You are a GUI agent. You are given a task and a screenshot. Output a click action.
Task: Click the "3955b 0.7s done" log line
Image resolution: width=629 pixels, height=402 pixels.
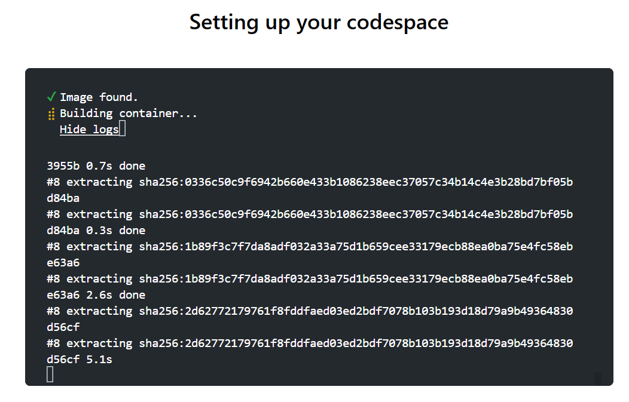96,166
